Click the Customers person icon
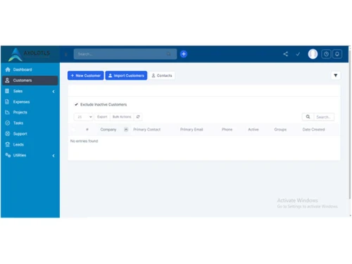Image resolution: width=352 pixels, height=264 pixels. pos(8,80)
